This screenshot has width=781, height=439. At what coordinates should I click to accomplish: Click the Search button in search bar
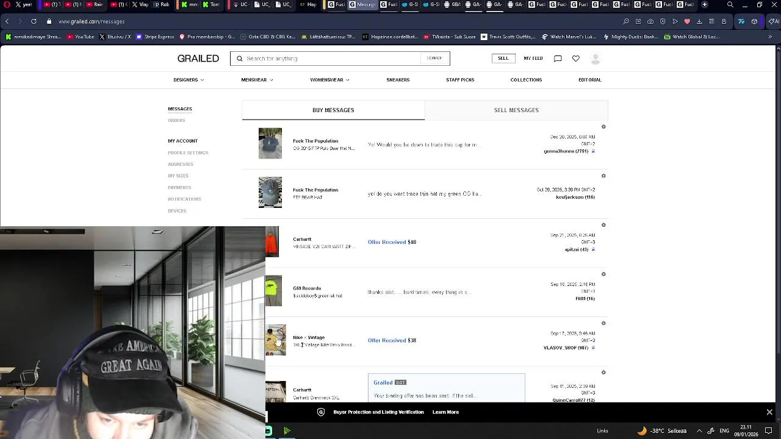point(434,59)
